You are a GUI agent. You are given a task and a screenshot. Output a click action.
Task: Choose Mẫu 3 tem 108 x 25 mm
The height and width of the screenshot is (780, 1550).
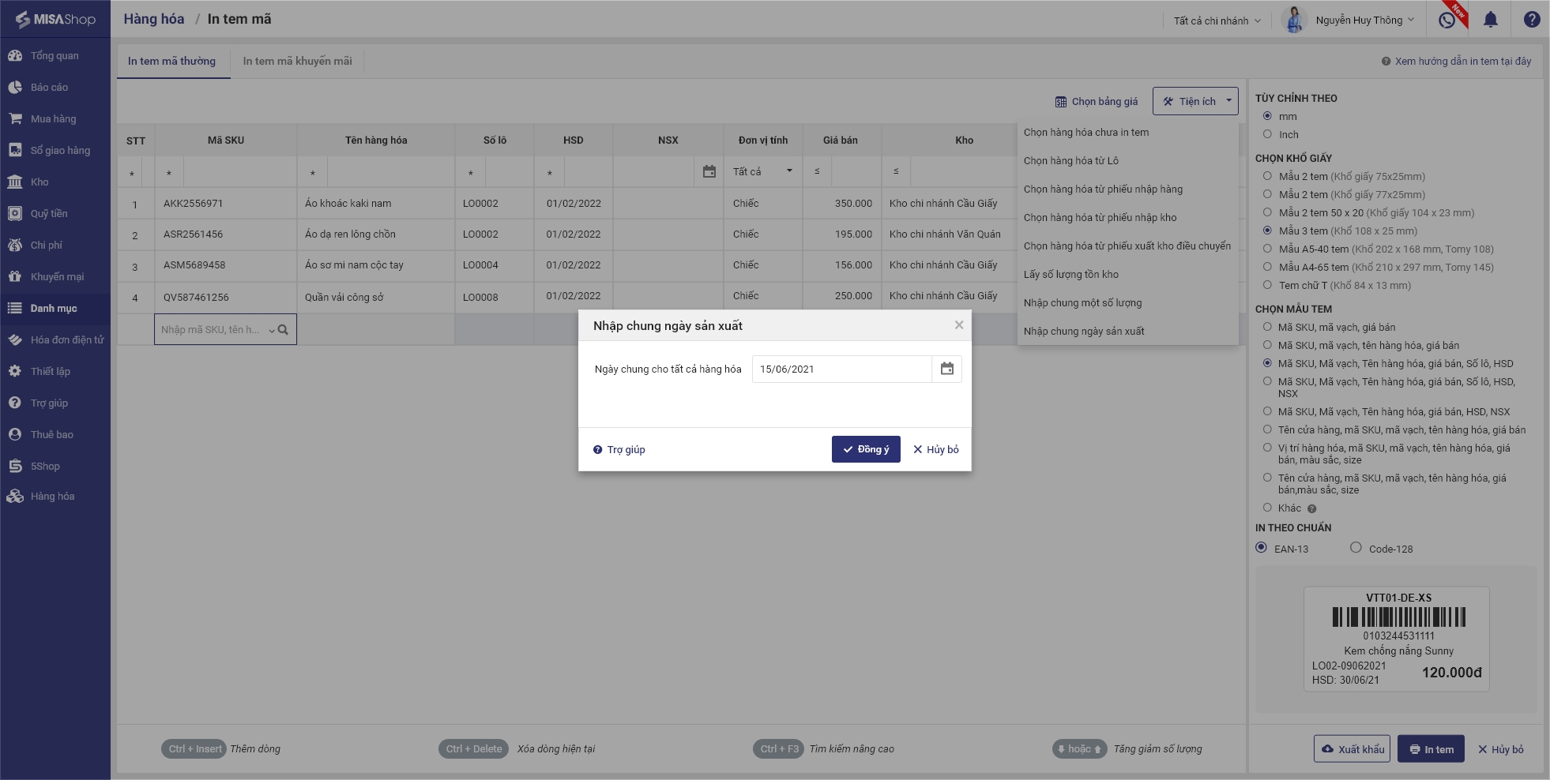coord(1267,231)
